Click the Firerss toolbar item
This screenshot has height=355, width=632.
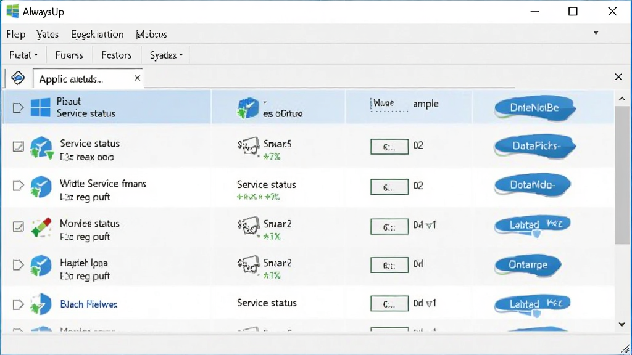[x=69, y=55]
